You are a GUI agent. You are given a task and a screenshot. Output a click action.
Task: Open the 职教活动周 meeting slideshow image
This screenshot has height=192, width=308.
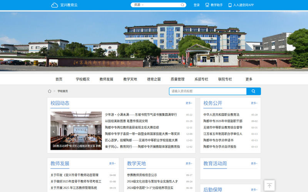point(76,131)
